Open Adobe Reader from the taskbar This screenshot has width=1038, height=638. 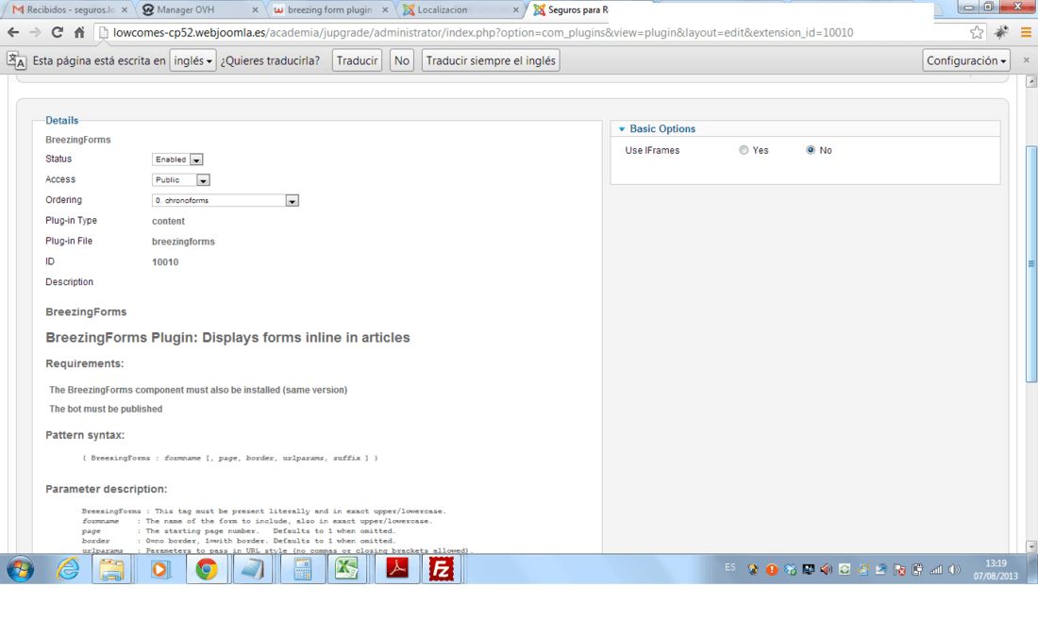point(397,569)
